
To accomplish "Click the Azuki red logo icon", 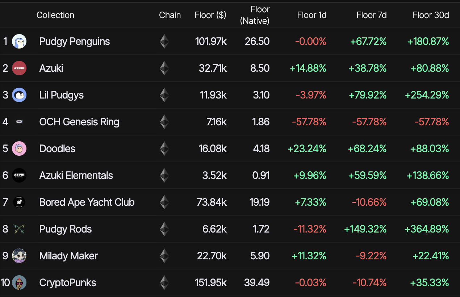I will coord(19,68).
